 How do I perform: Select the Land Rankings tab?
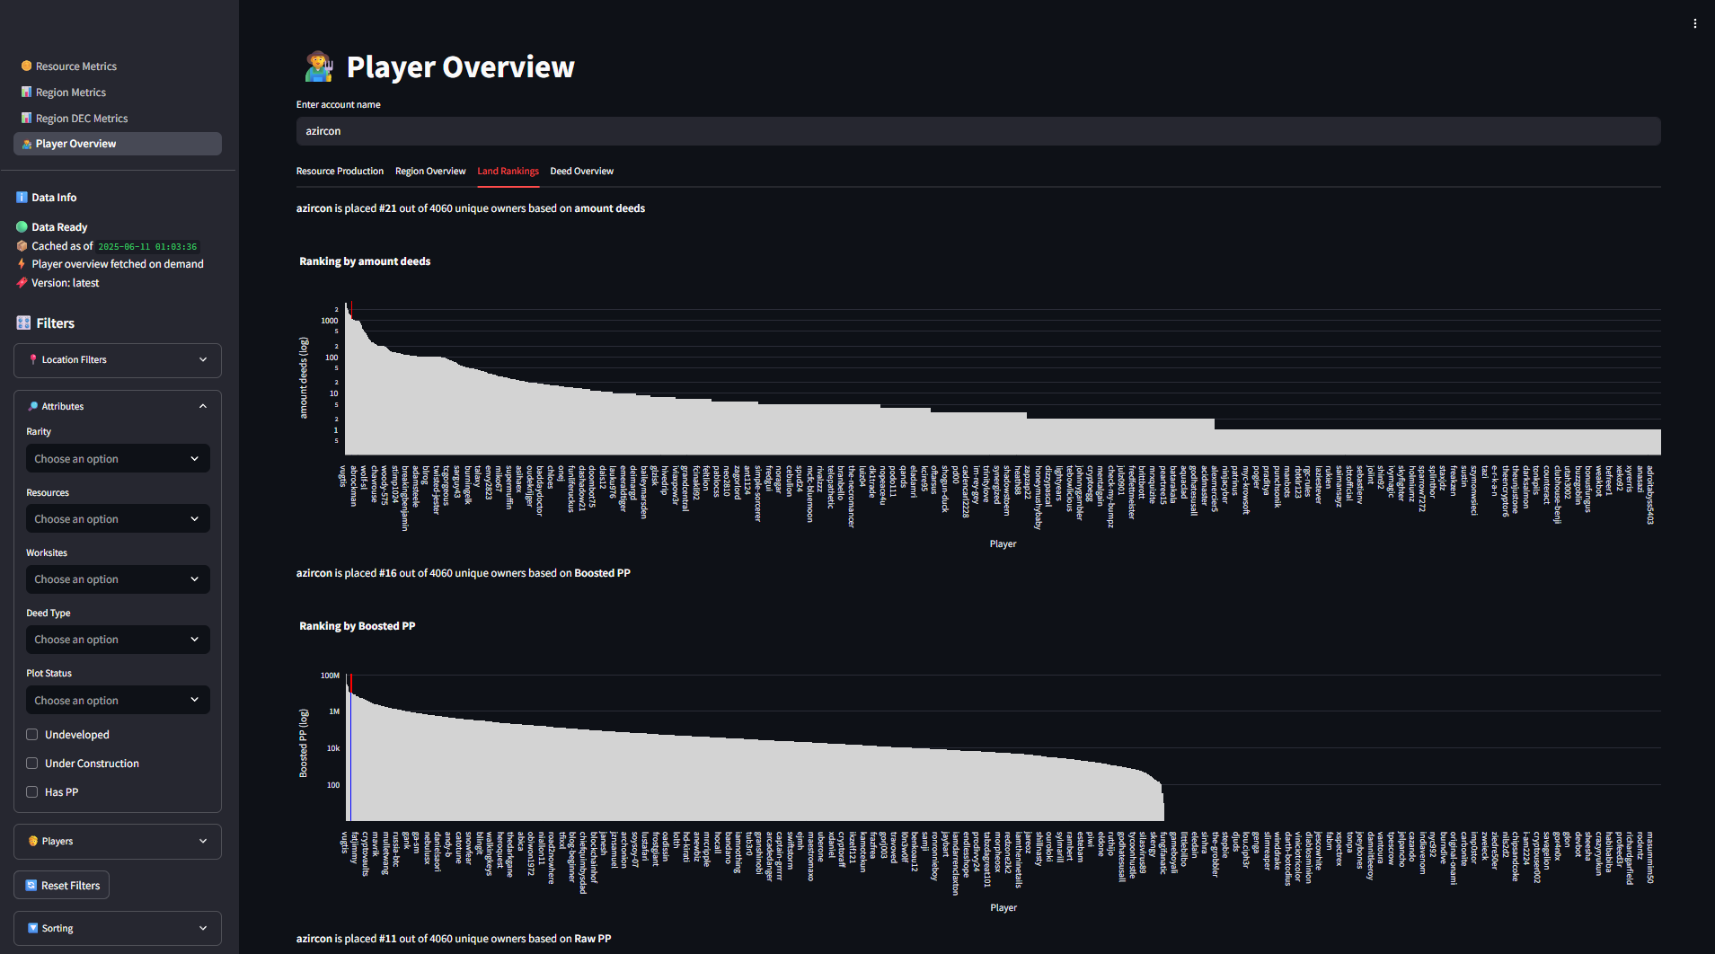(508, 171)
